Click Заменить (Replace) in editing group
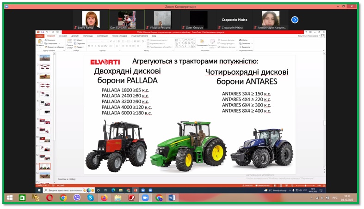 tap(246, 43)
